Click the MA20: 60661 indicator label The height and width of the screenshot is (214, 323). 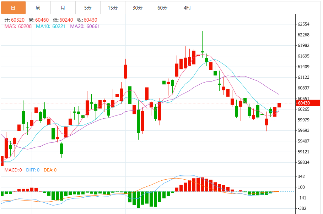coord(85,26)
